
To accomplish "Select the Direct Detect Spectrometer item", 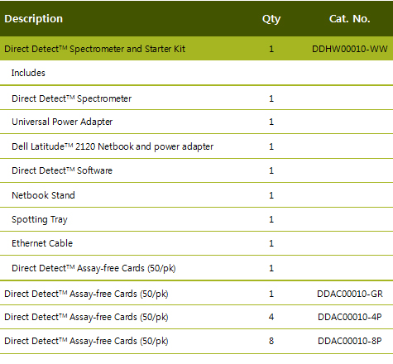I will (x=71, y=98).
